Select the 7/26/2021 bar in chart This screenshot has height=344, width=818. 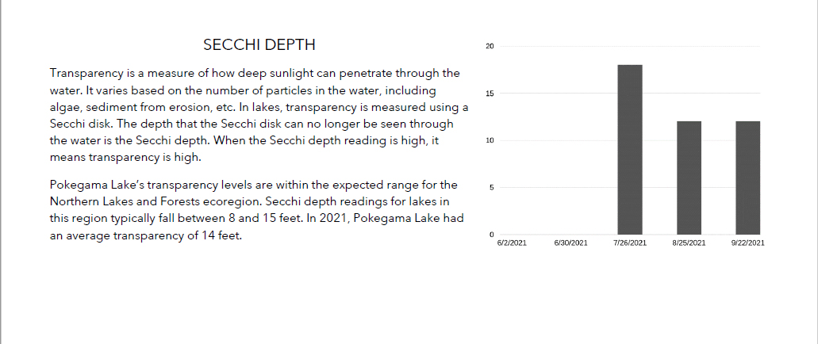click(x=630, y=150)
